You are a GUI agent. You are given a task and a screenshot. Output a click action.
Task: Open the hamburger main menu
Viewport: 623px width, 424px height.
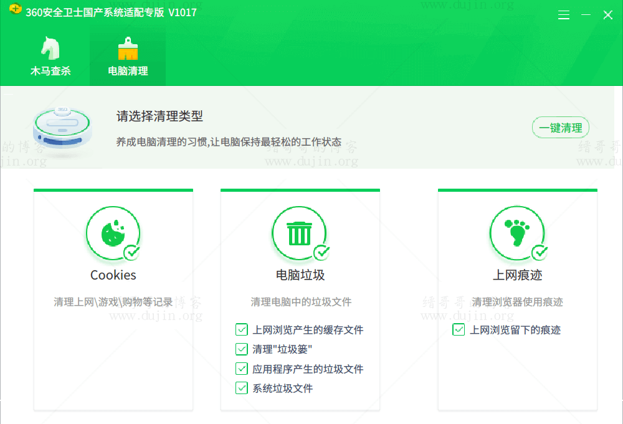(x=564, y=15)
